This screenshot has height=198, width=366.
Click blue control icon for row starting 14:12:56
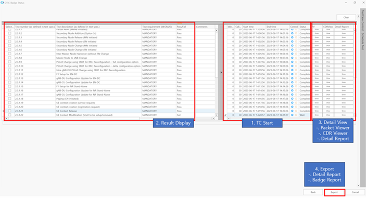[292, 82]
